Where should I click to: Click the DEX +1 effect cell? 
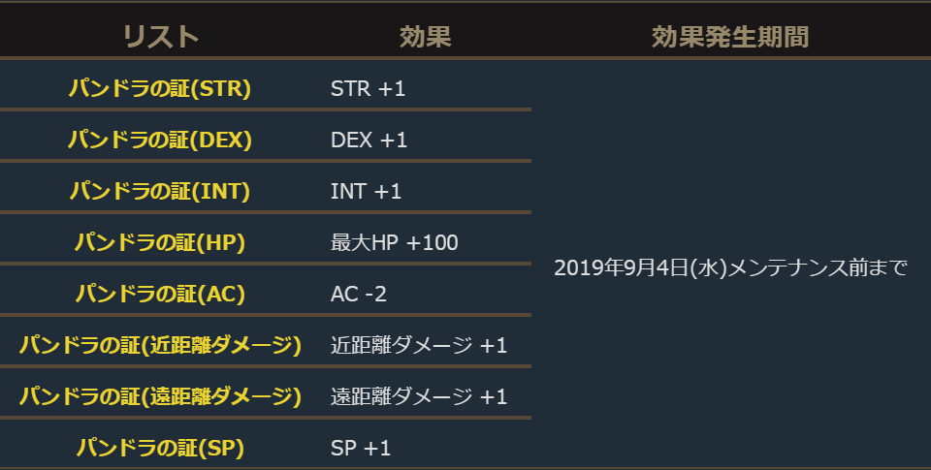[369, 141]
